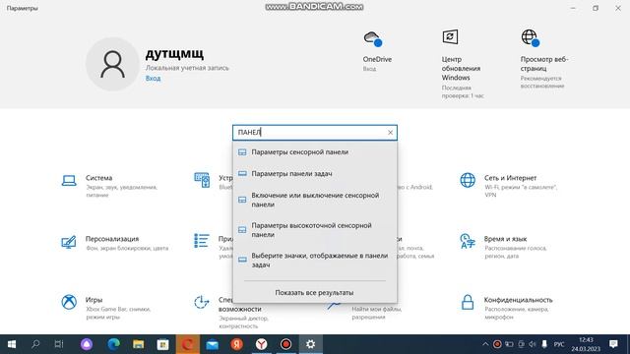Open the volume speaker tray icon

(x=533, y=344)
